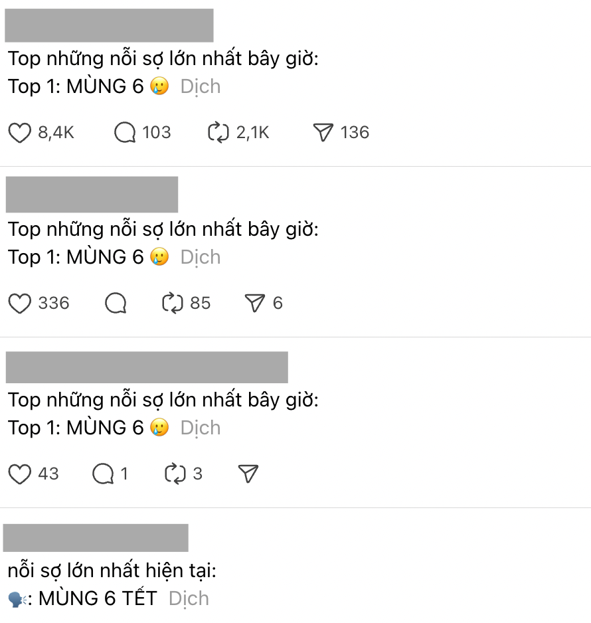Translate the second post using Dịch
Screen dimensions: 591x623
(201, 257)
